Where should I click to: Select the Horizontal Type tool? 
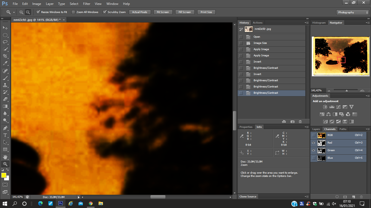click(5, 135)
